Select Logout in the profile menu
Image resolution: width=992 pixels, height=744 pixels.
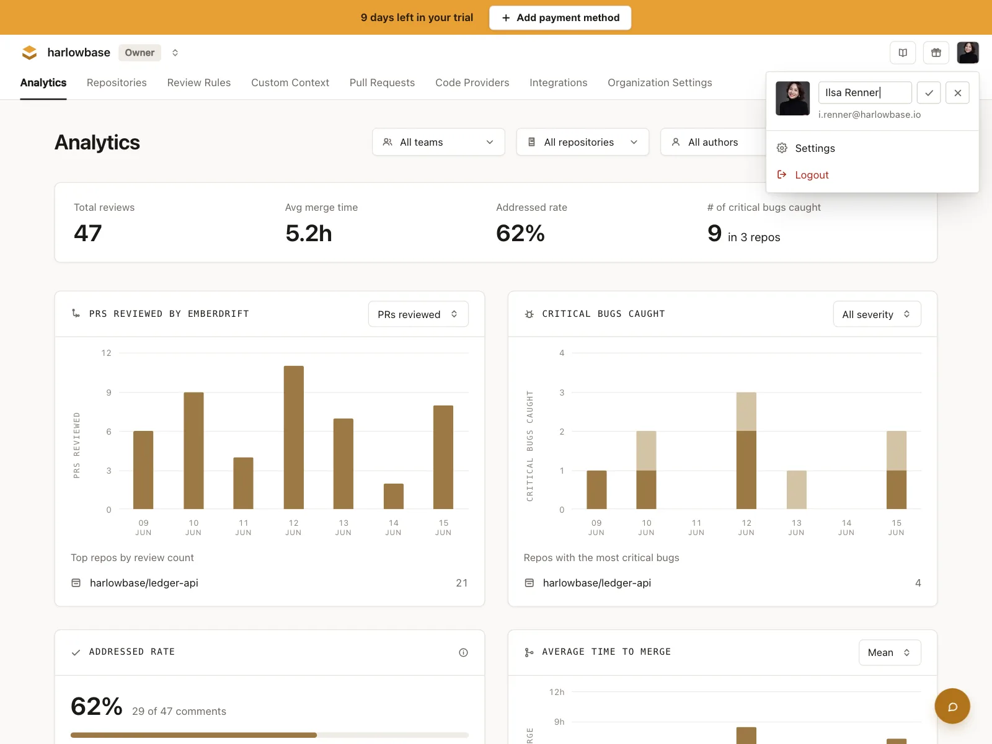[872, 175]
